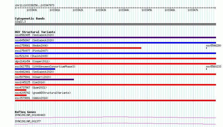Click the 103342k ruler mark
The width and height of the screenshot is (223, 127).
[x=78, y=10]
